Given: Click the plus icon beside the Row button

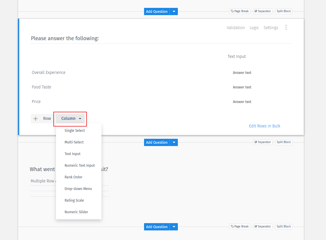Looking at the screenshot, I should click(36, 118).
